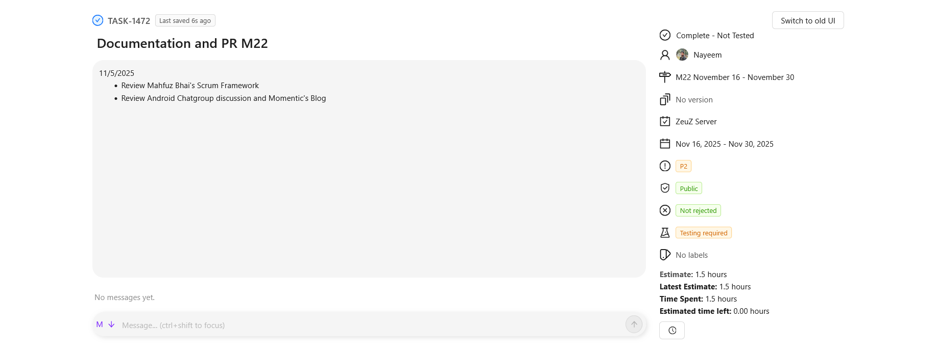Open the assignee Nayeem selector
Image resolution: width=936 pixels, height=352 pixels.
(x=707, y=55)
